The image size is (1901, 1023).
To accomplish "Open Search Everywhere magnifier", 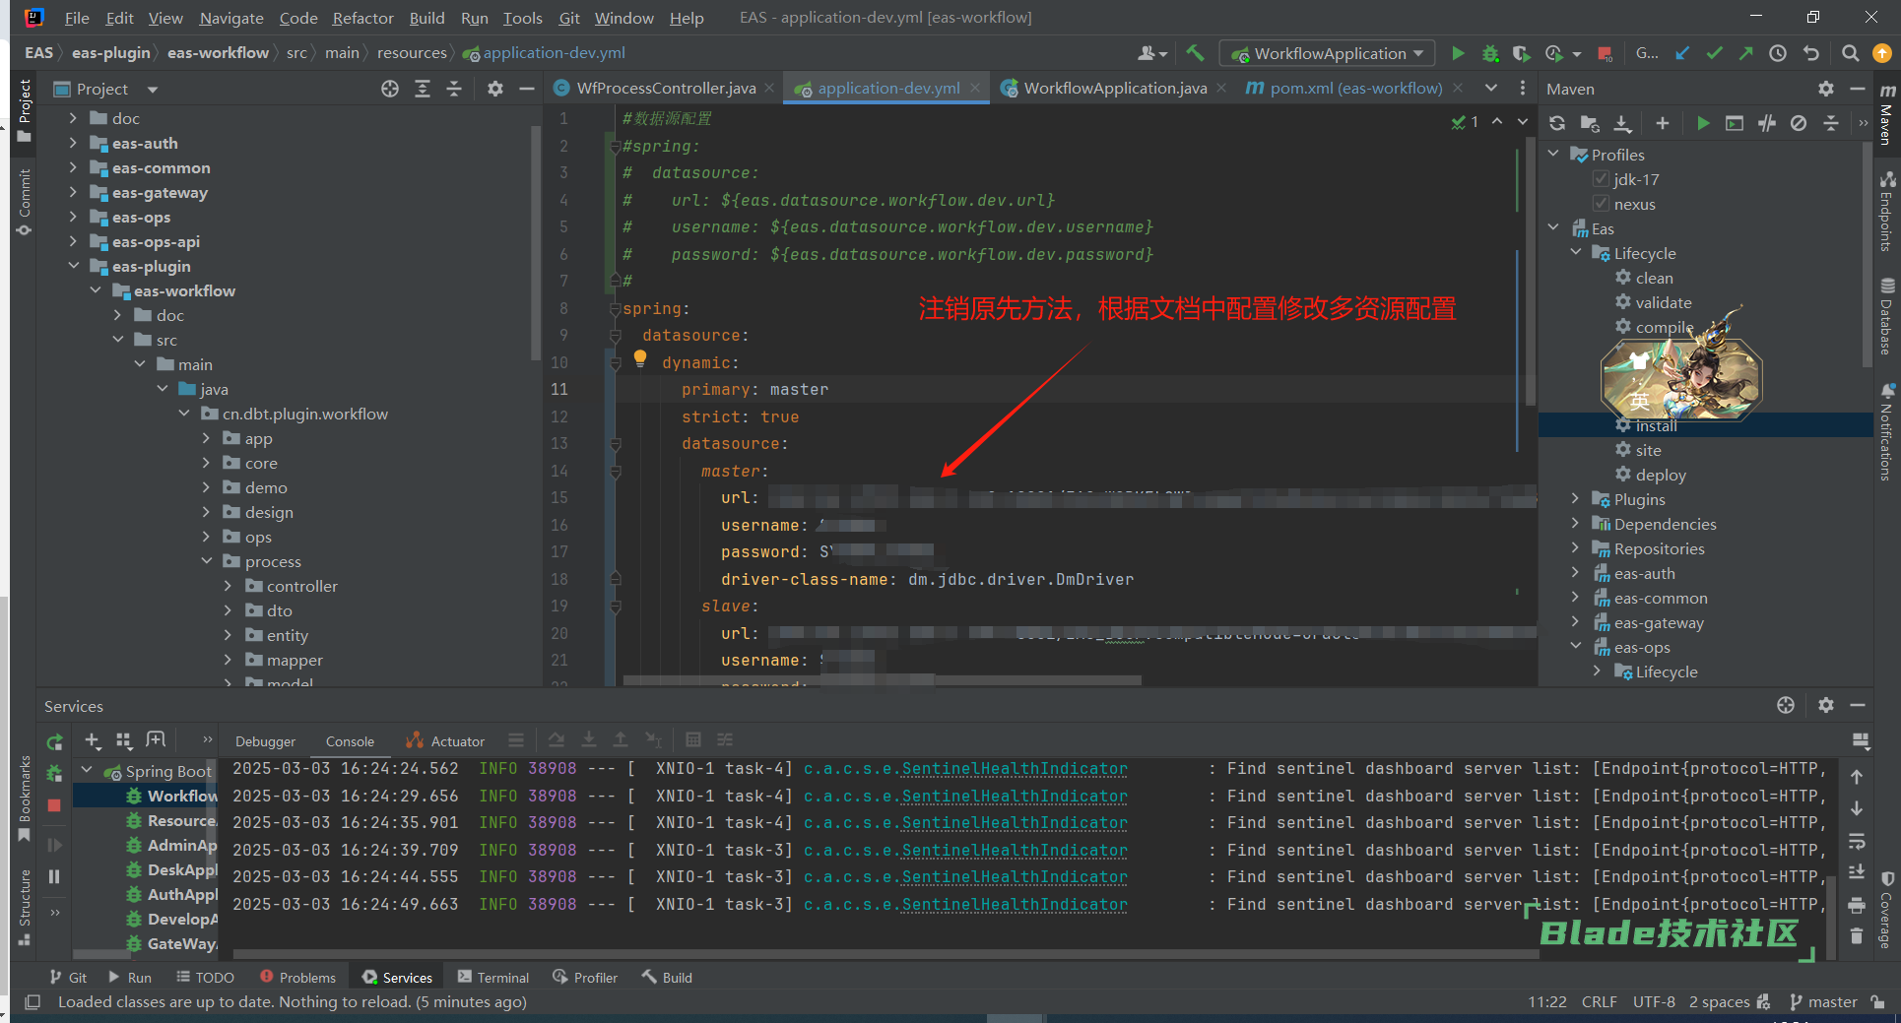I will 1850,53.
